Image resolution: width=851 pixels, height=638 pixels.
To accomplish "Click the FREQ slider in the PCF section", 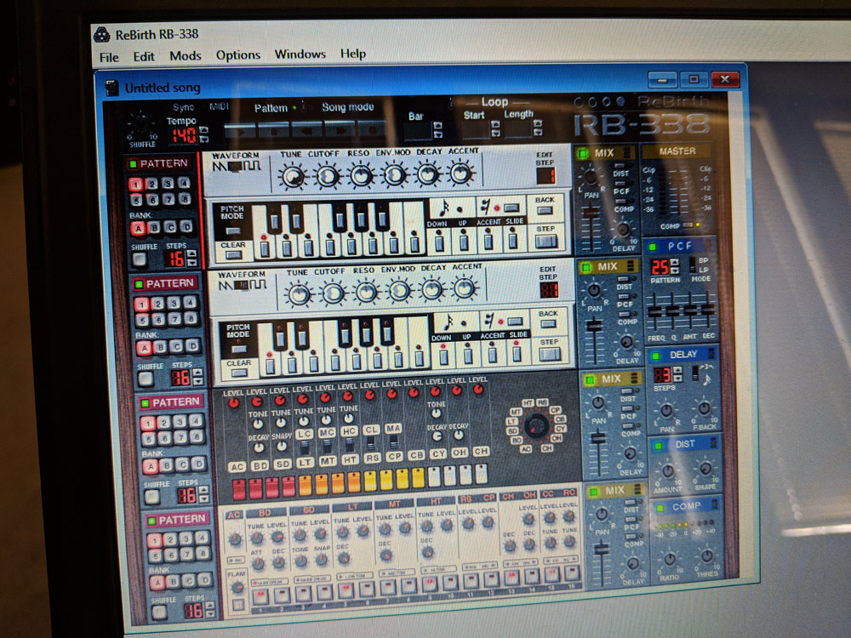I will pos(655,310).
